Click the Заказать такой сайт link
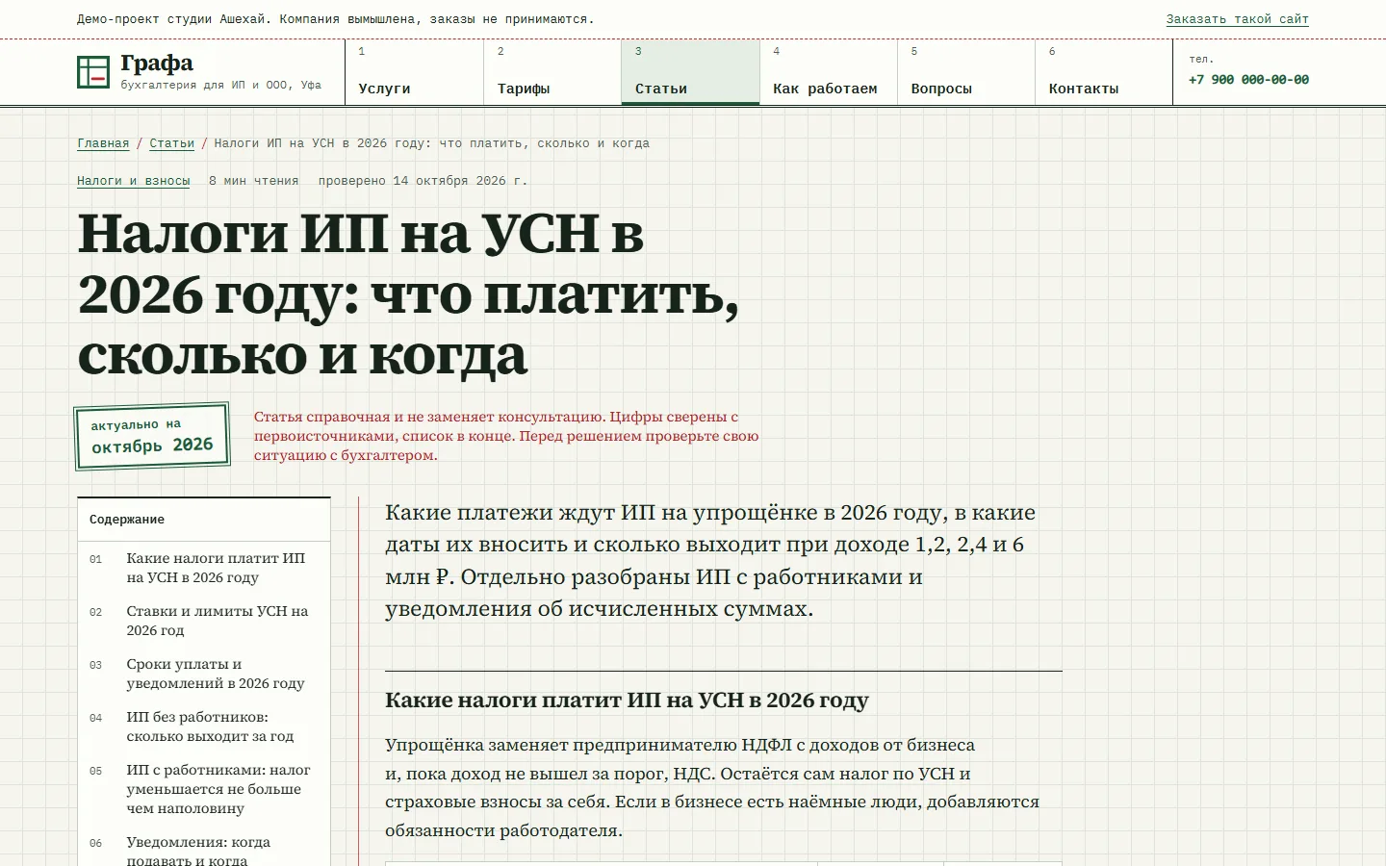 (x=1237, y=19)
